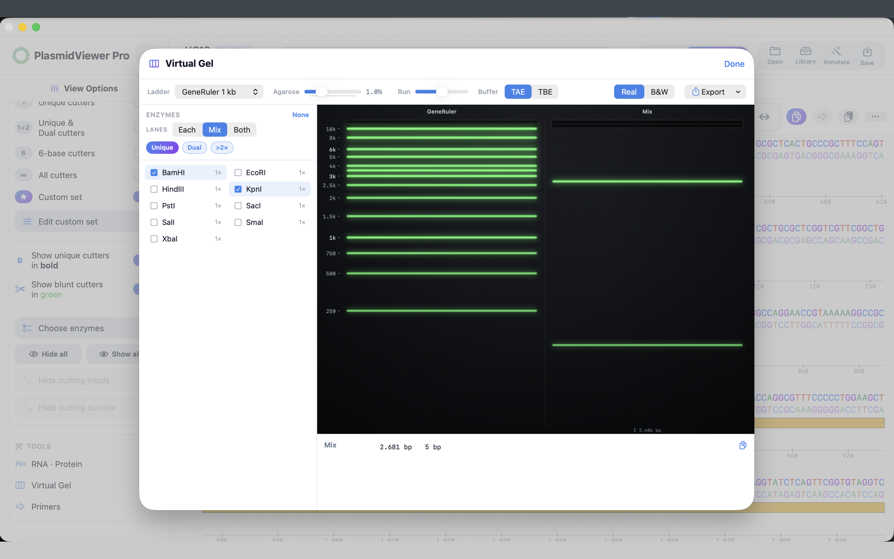Switch gel view to B&W
This screenshot has height=559, width=894.
point(659,92)
